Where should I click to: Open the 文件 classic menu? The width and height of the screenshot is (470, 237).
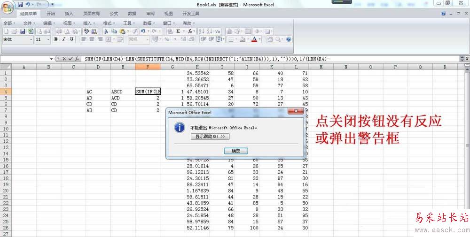point(29,23)
